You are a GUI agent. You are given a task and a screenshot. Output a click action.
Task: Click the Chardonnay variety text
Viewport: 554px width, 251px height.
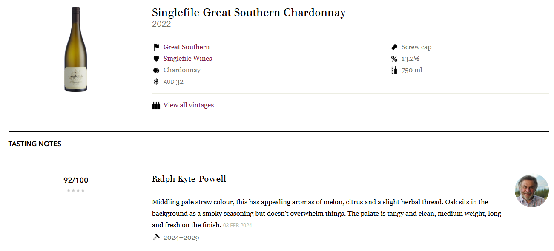coord(182,70)
